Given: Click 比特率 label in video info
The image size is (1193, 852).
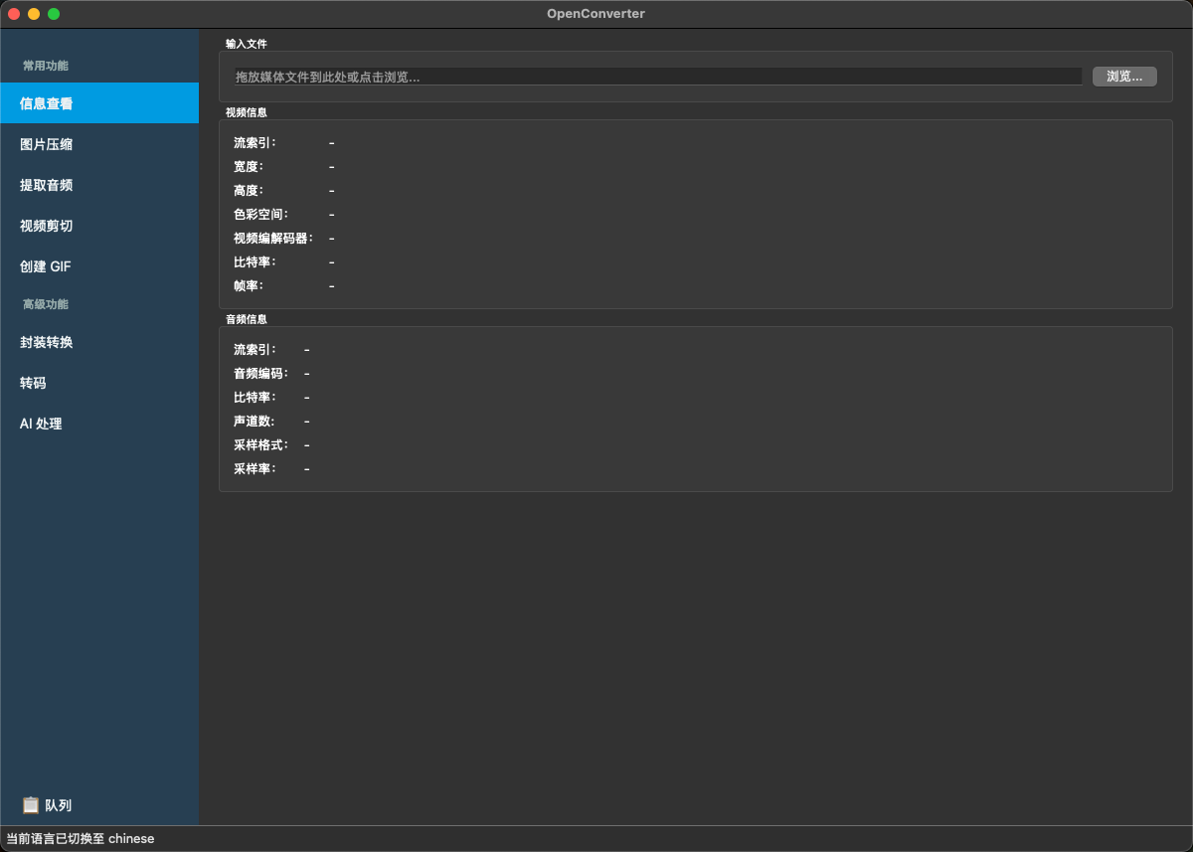Looking at the screenshot, I should pos(255,262).
